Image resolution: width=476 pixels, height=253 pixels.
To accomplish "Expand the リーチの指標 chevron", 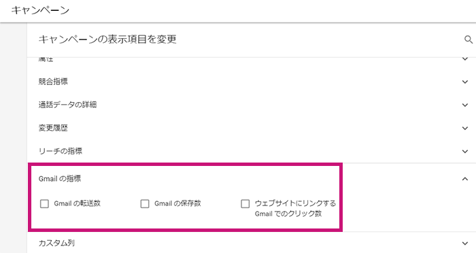I will coord(465,151).
